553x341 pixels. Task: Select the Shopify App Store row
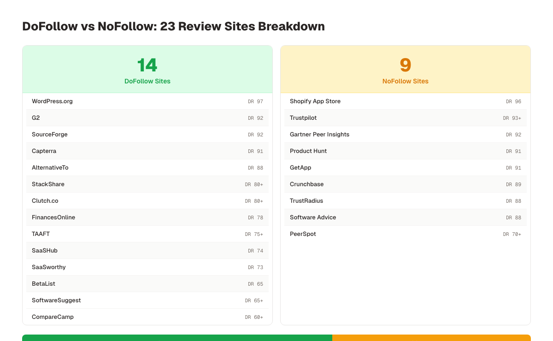[x=406, y=101]
